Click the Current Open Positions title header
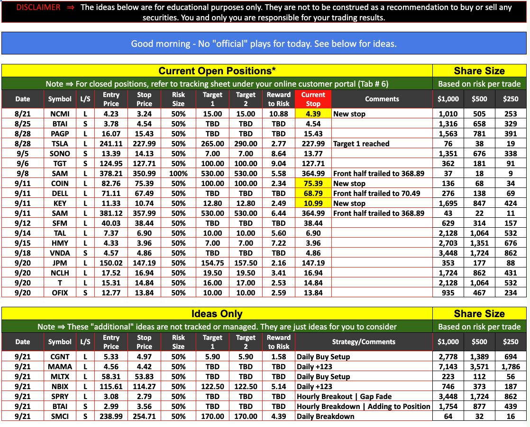The height and width of the screenshot is (427, 530). coord(217,71)
